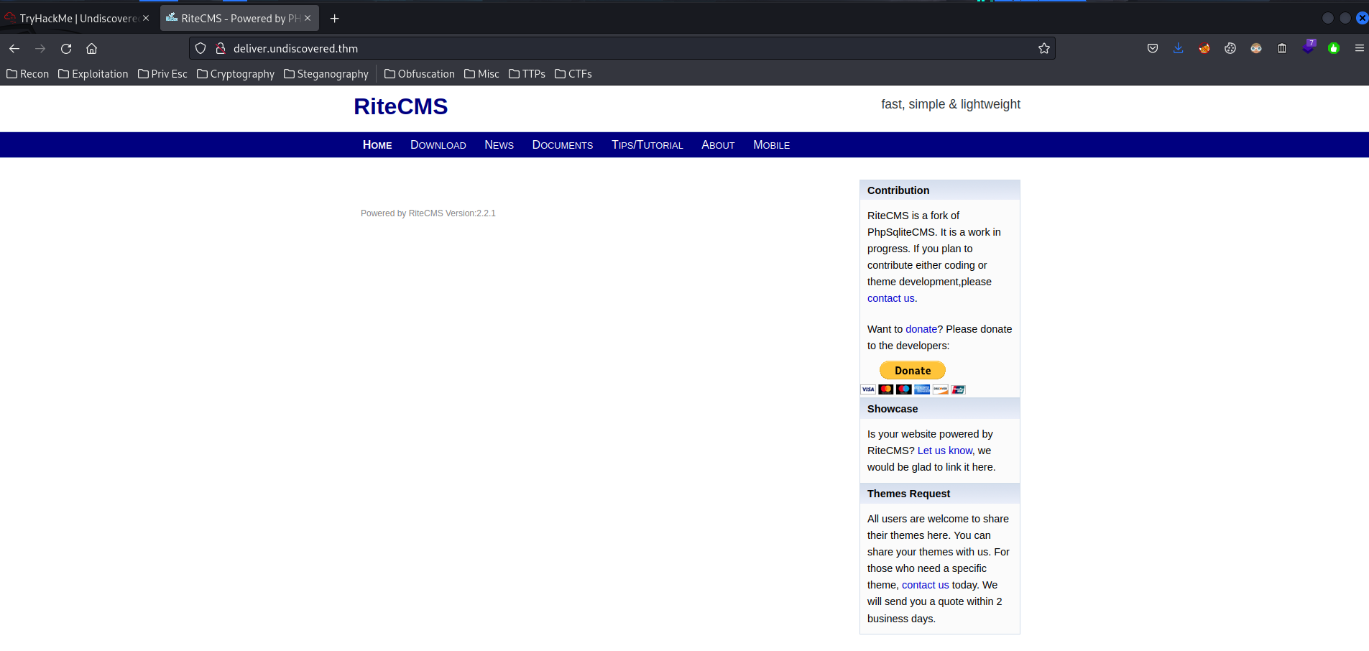Open the Exploitation bookmarks folder
The image size is (1369, 651).
[93, 74]
